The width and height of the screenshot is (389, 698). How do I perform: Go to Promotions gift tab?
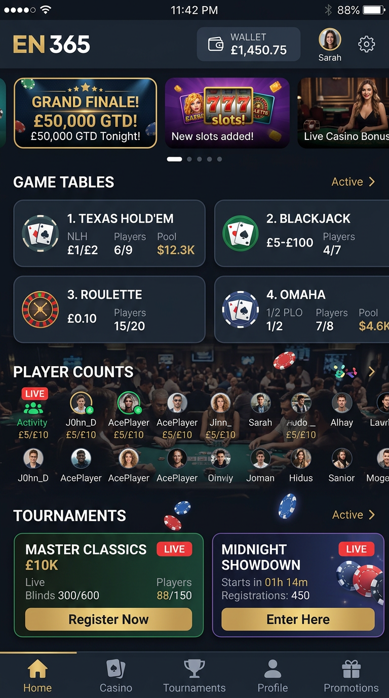(351, 677)
